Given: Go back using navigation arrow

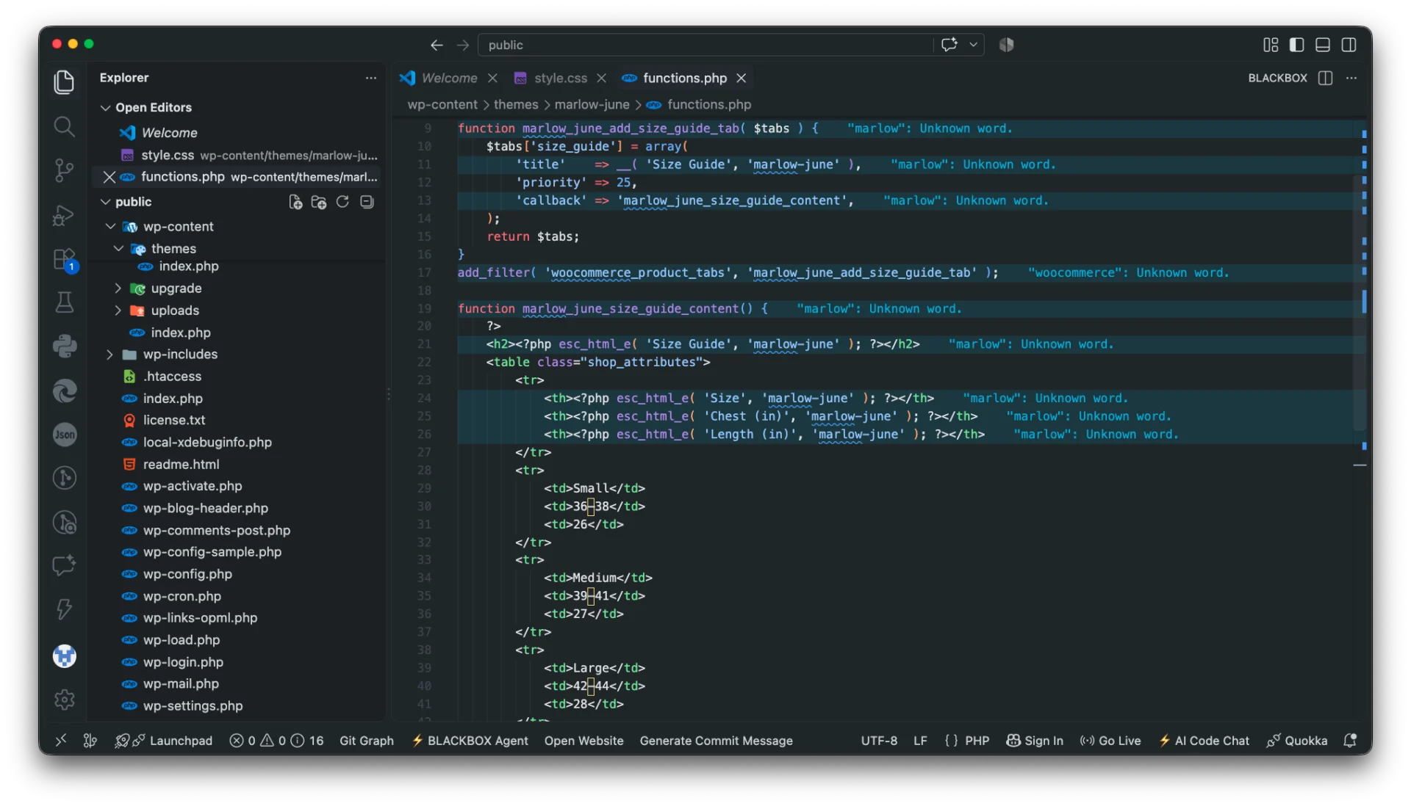Looking at the screenshot, I should click(x=437, y=45).
